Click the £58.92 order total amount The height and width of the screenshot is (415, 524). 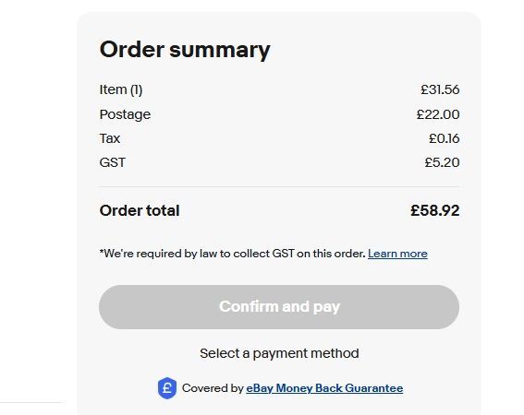[435, 210]
